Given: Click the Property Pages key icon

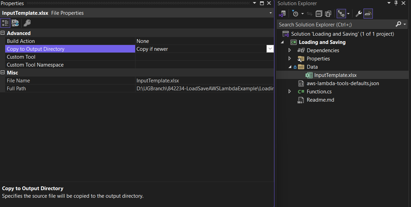Looking at the screenshot, I should point(27,23).
